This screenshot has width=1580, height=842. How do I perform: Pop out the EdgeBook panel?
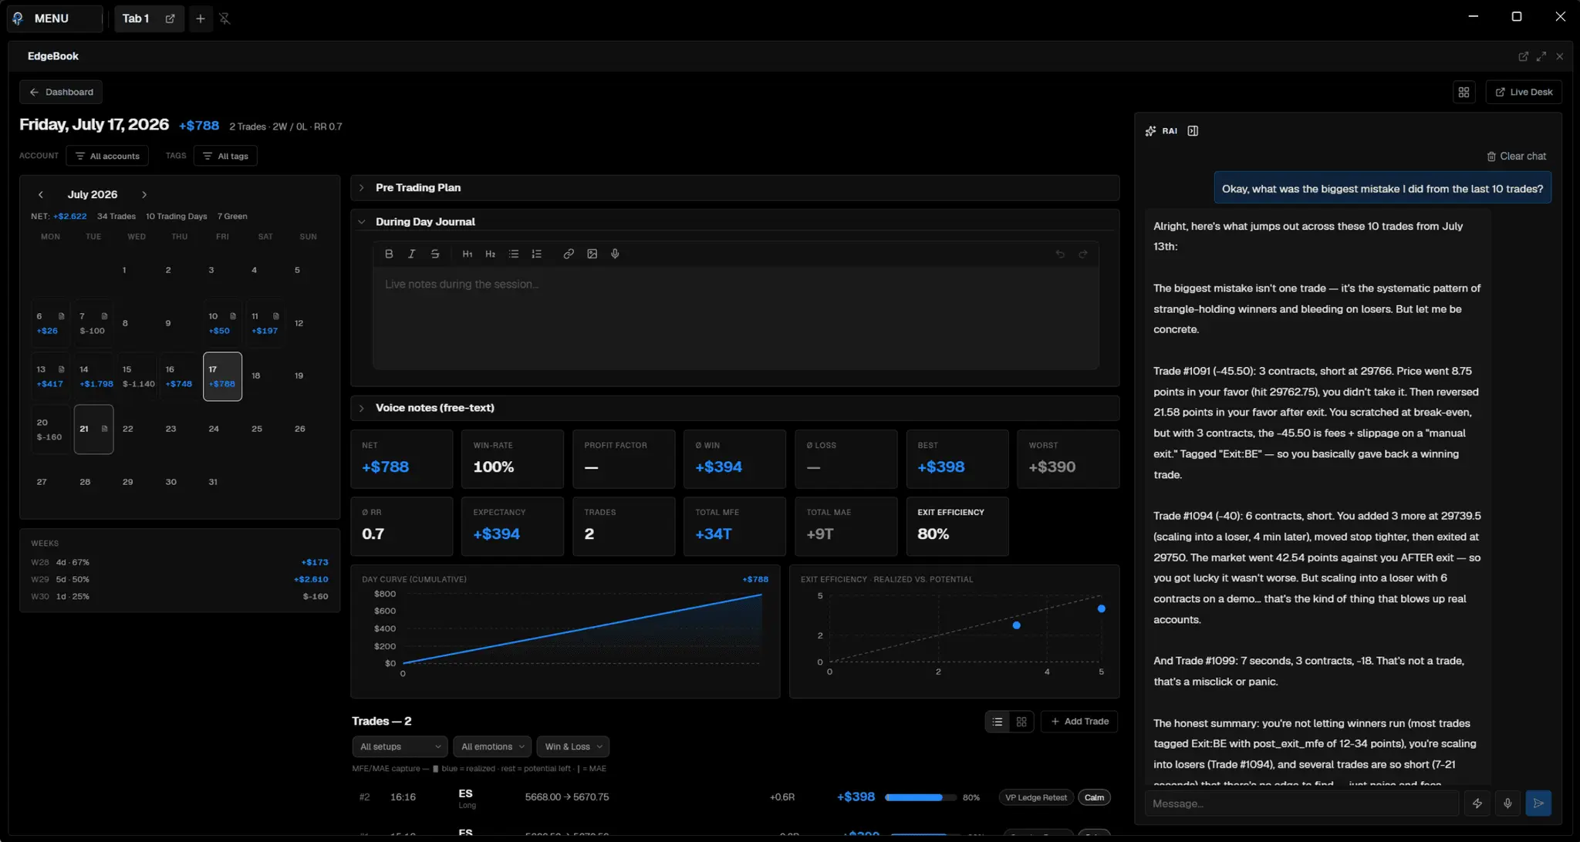tap(1524, 56)
